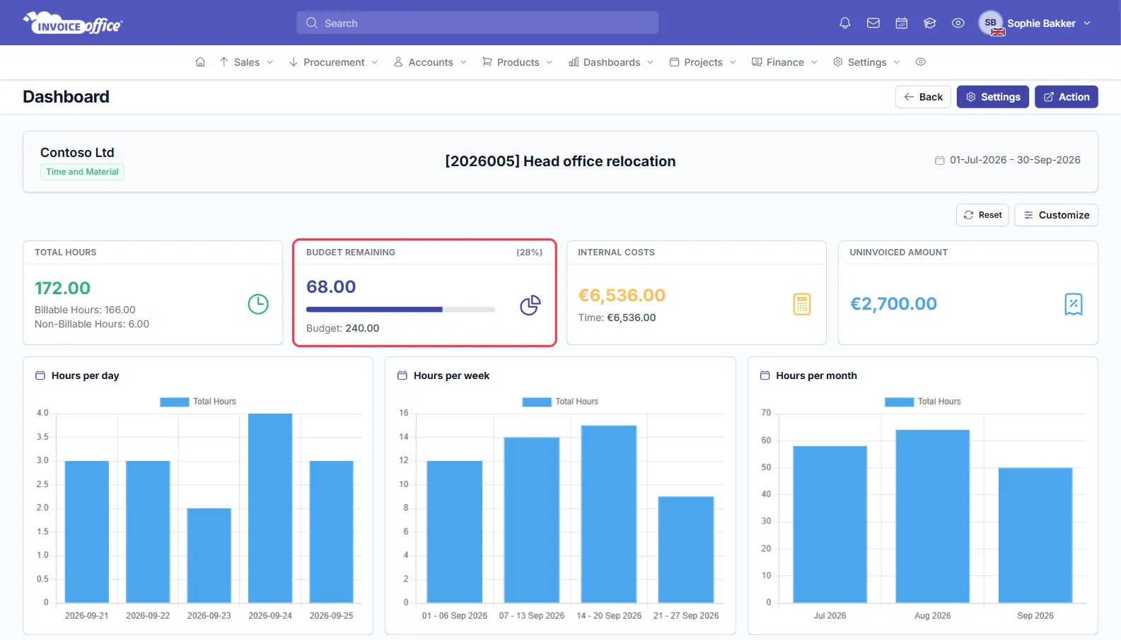Go to home via house icon
Viewport: 1121px width, 640px height.
pos(200,62)
